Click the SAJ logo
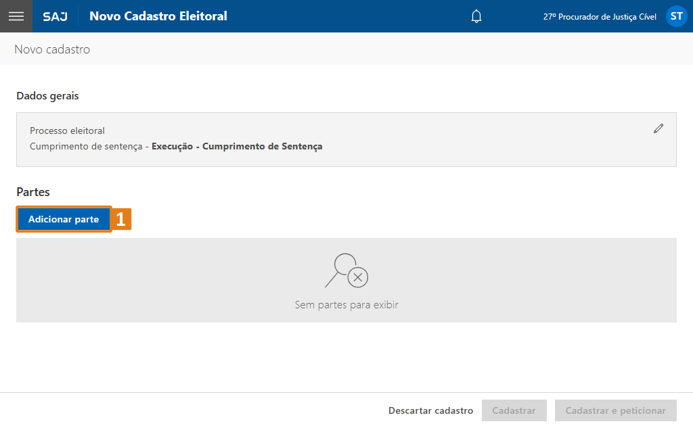The width and height of the screenshot is (693, 428). click(x=54, y=16)
